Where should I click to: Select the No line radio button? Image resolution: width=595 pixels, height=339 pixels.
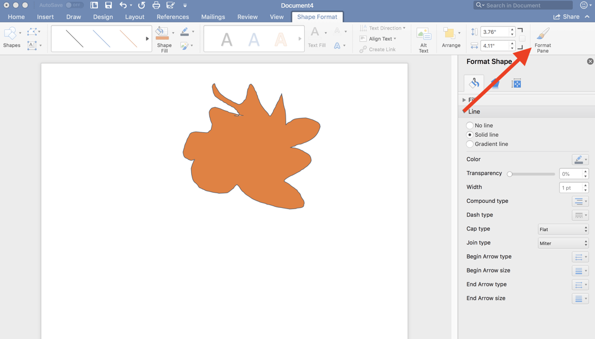pyautogui.click(x=470, y=125)
